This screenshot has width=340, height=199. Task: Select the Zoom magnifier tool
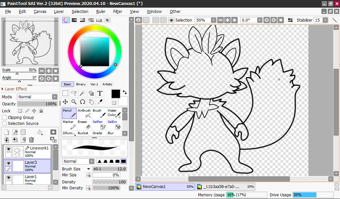click(74, 102)
